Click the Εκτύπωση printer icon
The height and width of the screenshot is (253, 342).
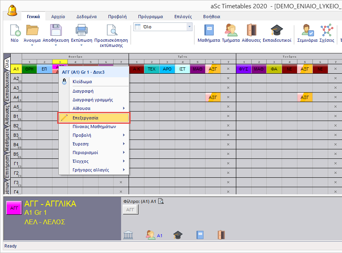click(x=82, y=31)
